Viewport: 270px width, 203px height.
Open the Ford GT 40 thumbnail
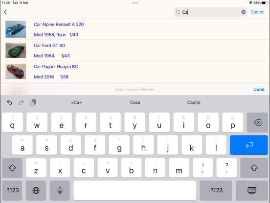tap(16, 50)
